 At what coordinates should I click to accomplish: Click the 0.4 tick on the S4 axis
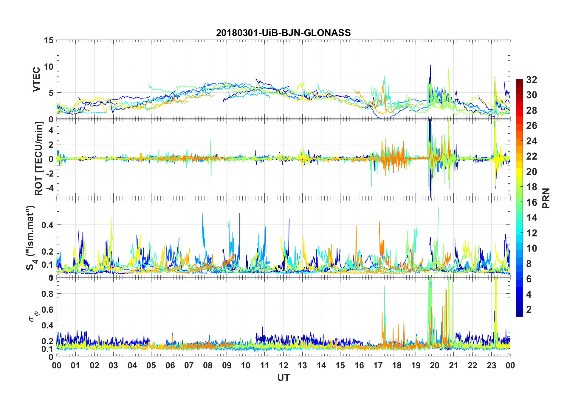[48, 225]
